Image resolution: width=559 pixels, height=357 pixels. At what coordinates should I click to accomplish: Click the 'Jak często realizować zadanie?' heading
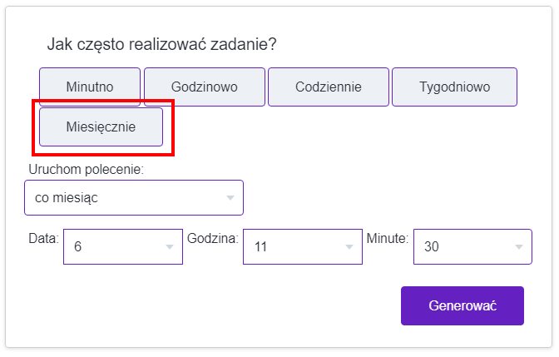click(x=161, y=44)
